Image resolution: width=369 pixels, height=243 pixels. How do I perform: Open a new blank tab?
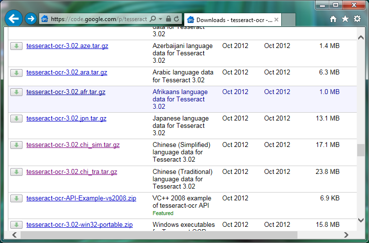coord(288,20)
